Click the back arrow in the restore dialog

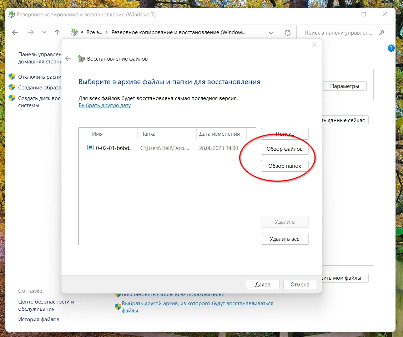[x=68, y=58]
